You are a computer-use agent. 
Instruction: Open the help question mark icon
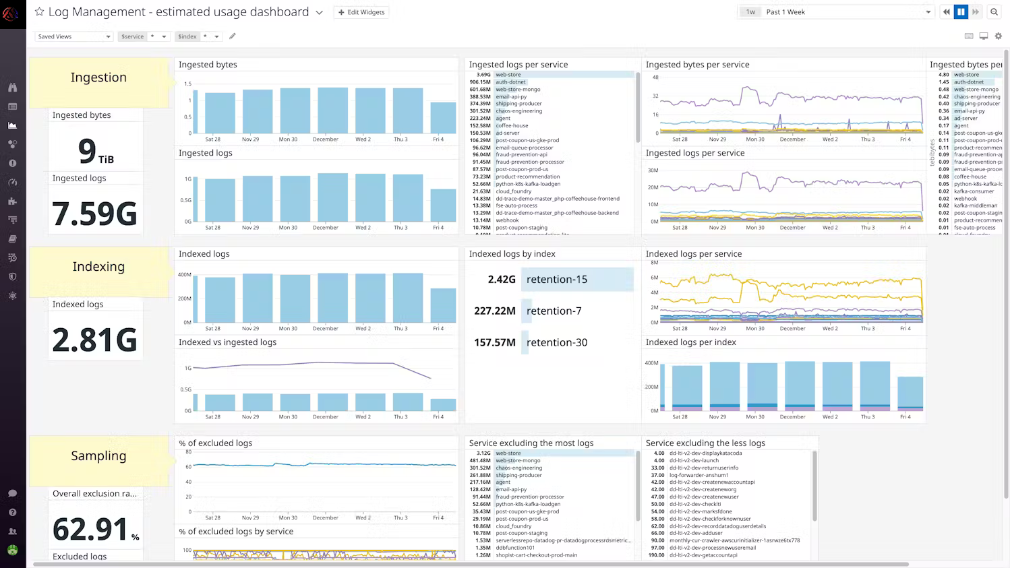tap(12, 512)
